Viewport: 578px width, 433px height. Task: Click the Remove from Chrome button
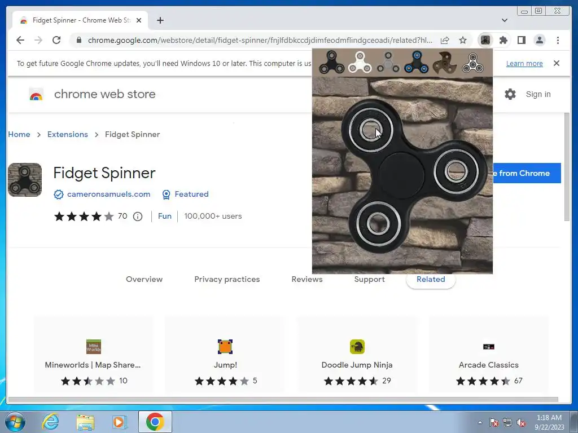(527, 173)
